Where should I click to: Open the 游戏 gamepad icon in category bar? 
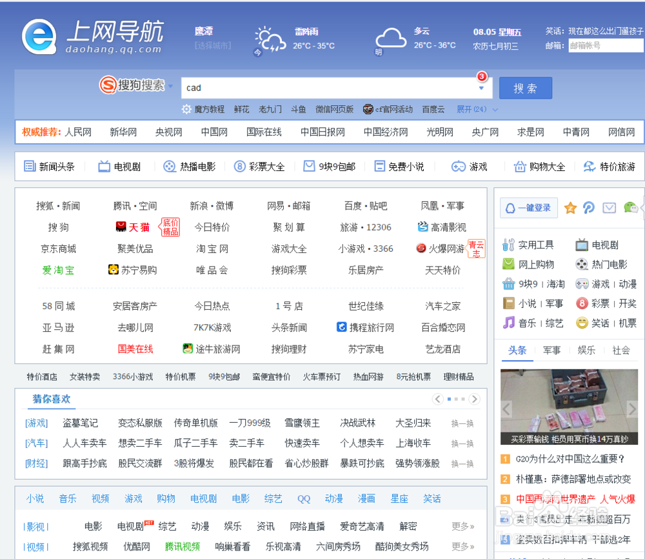(458, 167)
